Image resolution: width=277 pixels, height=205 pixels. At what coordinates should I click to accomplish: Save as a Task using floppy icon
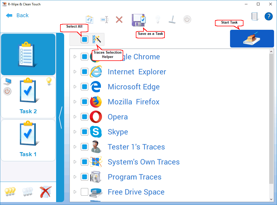(139, 20)
